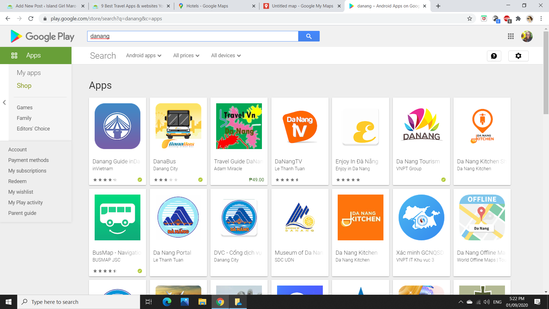Select the Apps category in sidebar

36,56
